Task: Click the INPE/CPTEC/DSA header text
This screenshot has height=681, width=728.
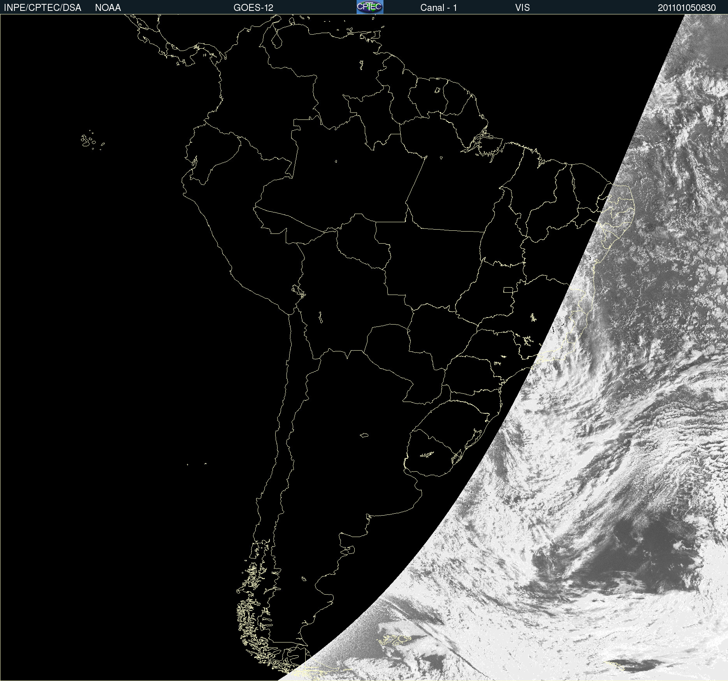Action: (x=42, y=8)
